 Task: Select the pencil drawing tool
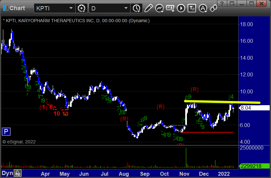point(149,8)
